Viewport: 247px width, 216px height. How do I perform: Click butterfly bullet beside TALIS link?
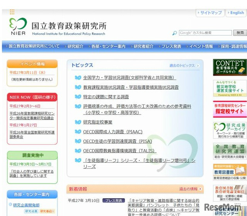[x=78, y=150]
